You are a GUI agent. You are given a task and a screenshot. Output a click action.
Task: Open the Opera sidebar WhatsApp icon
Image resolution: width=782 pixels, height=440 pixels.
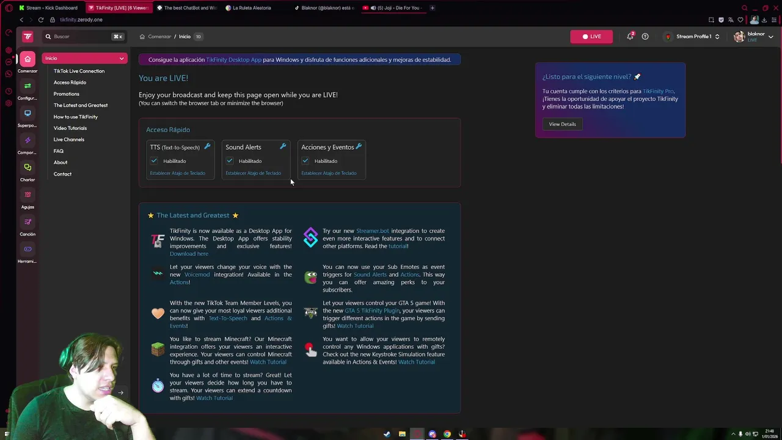pos(9,74)
